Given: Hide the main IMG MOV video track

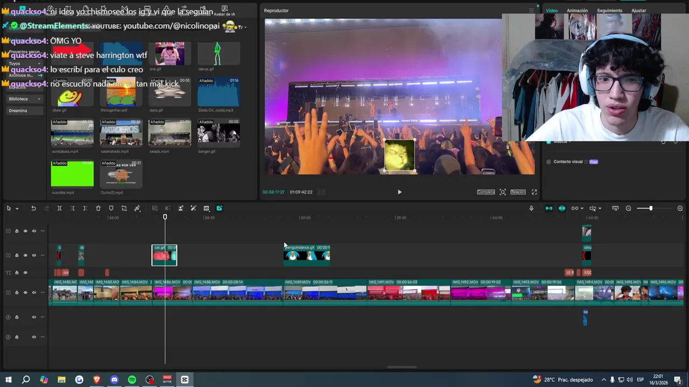Looking at the screenshot, I should point(25,292).
